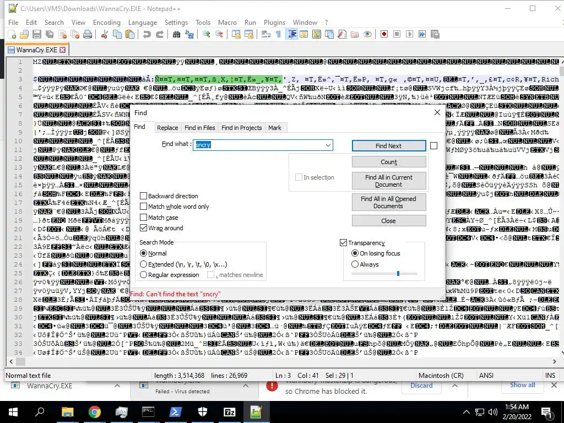Click the macro Playback icon
Viewport: 564px width, 423px height.
[x=409, y=34]
